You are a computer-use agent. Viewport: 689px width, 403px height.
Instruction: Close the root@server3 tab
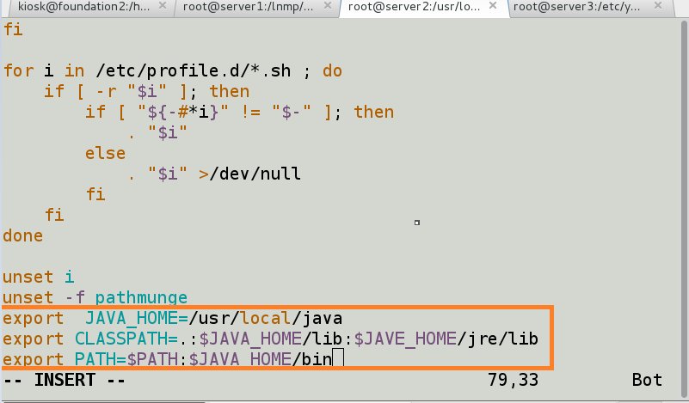658,6
